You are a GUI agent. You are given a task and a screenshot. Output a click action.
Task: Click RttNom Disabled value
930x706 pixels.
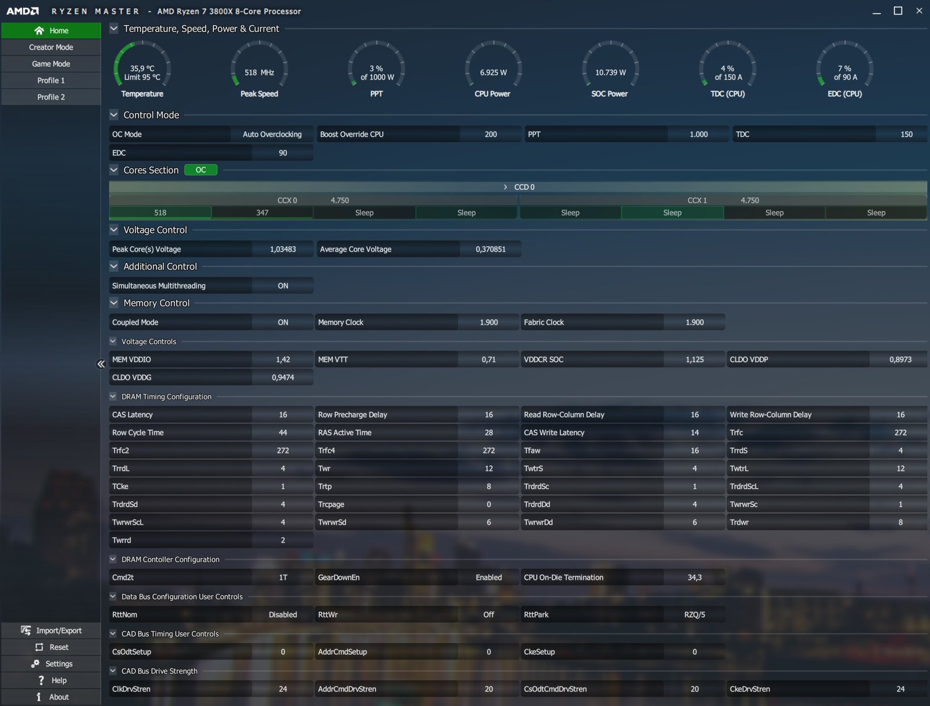pos(283,614)
